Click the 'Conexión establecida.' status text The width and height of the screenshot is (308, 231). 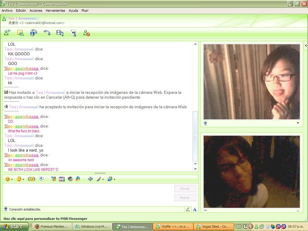(25, 209)
